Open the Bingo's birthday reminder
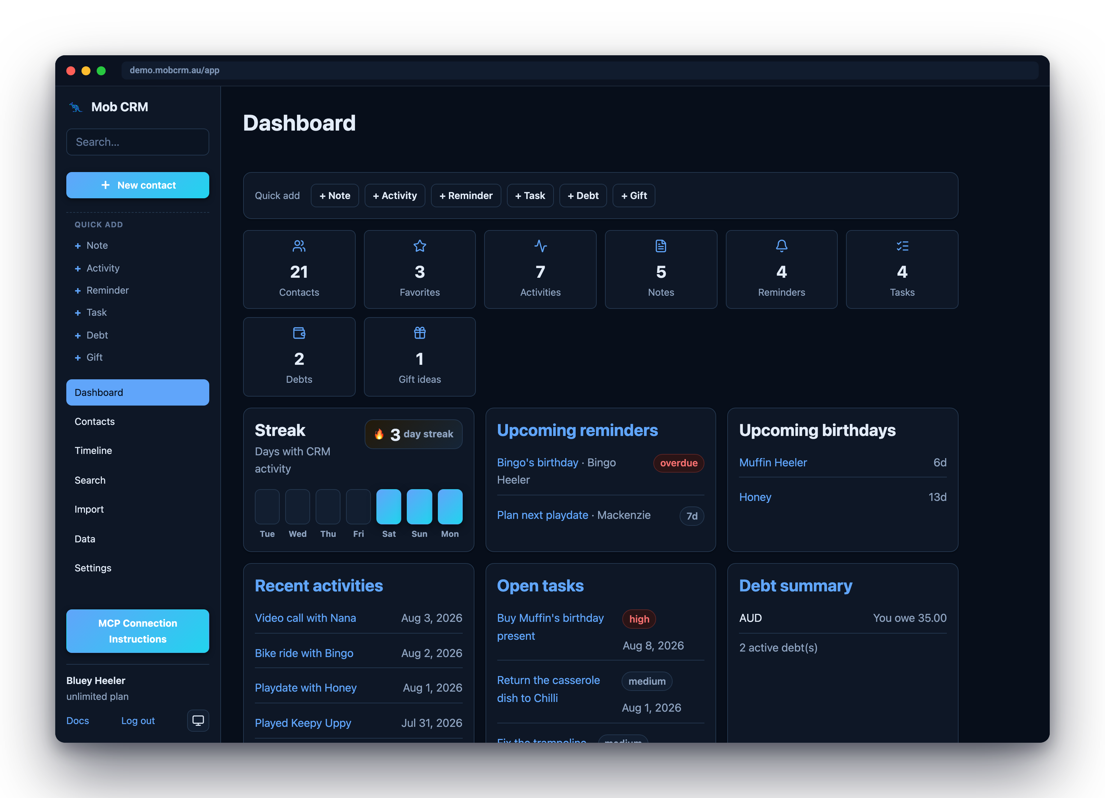This screenshot has height=798, width=1105. click(537, 463)
